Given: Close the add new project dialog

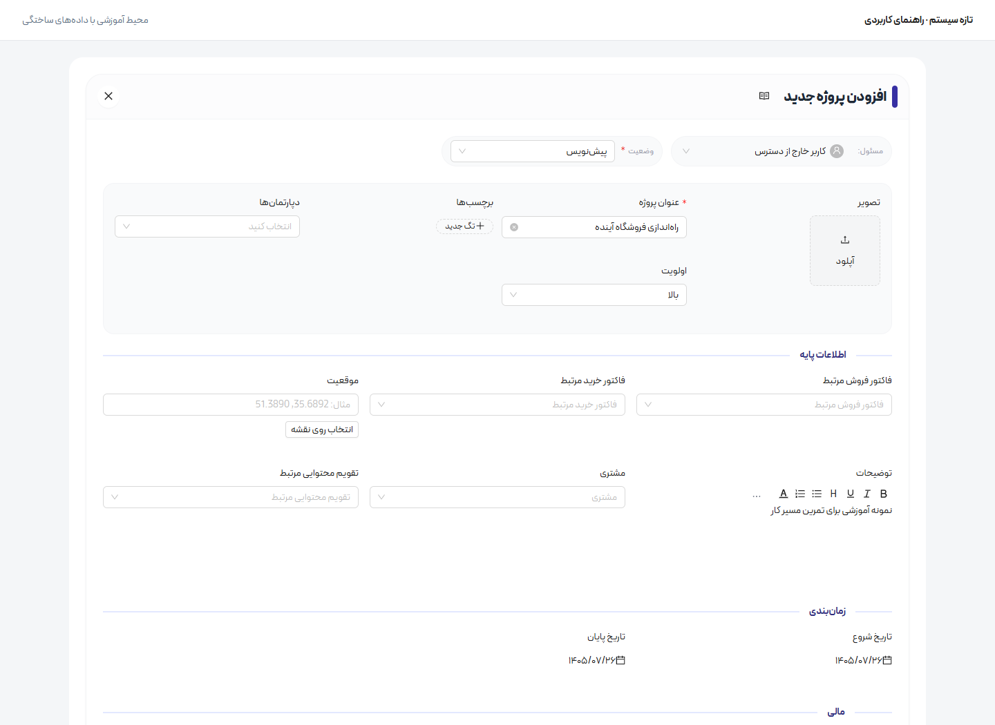Looking at the screenshot, I should pos(108,96).
